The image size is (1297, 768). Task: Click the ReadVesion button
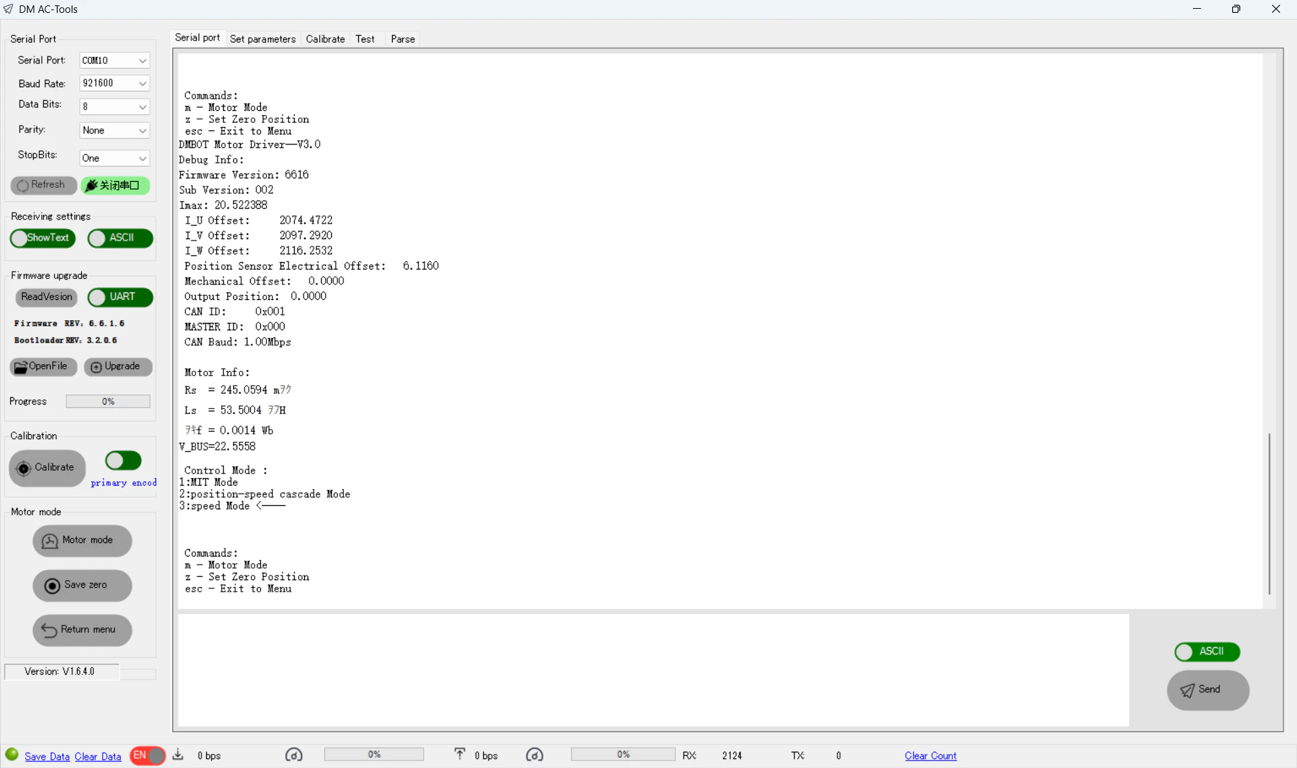tap(46, 297)
